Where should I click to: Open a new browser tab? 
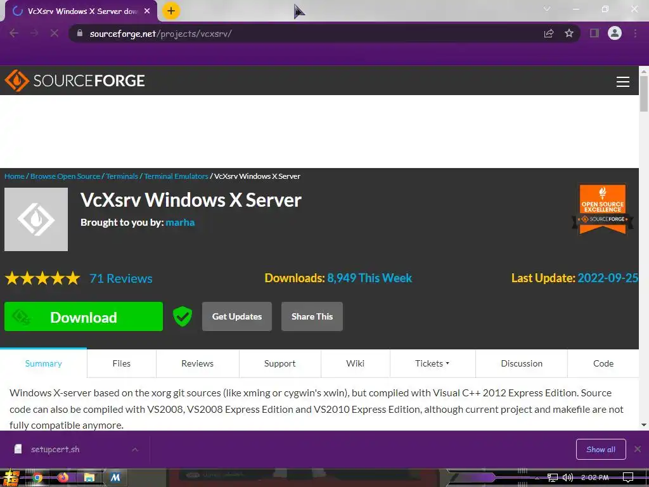171,11
